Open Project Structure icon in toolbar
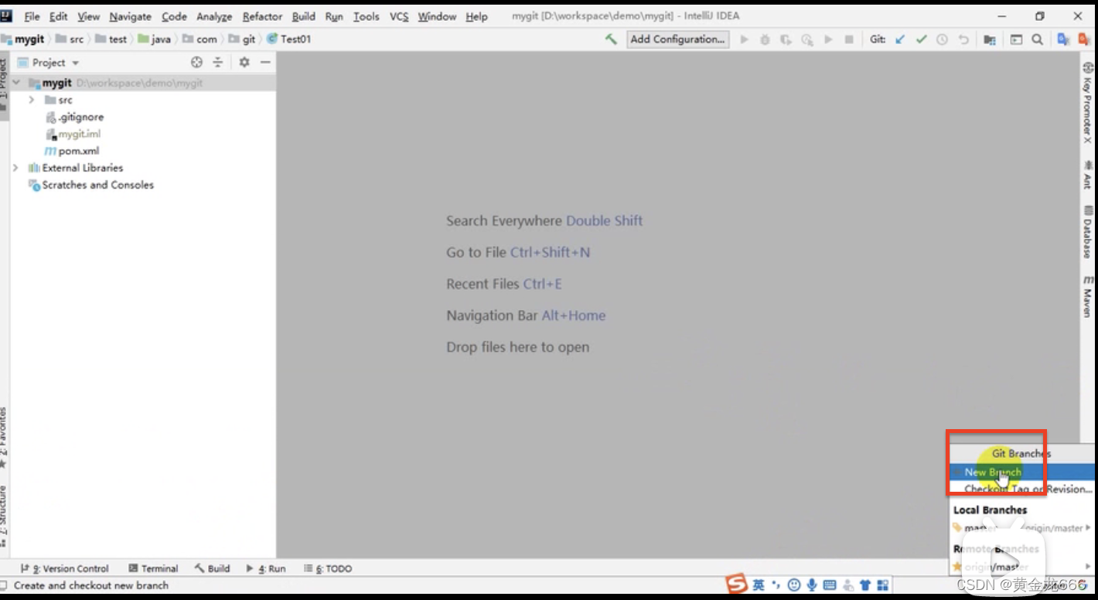Viewport: 1098px width, 600px height. (x=990, y=39)
